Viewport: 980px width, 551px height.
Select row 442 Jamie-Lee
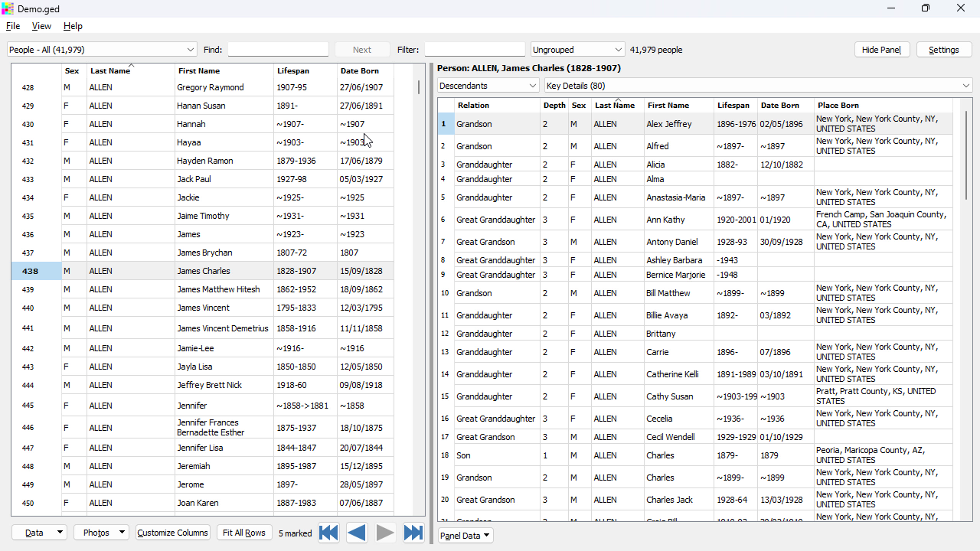(203, 348)
